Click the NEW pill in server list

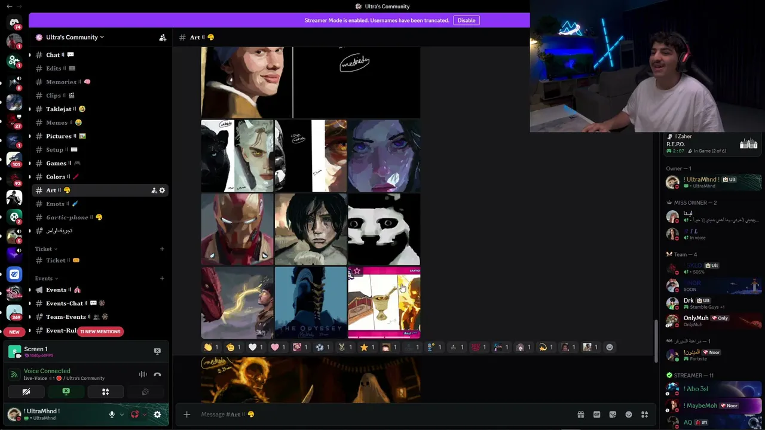click(x=14, y=331)
